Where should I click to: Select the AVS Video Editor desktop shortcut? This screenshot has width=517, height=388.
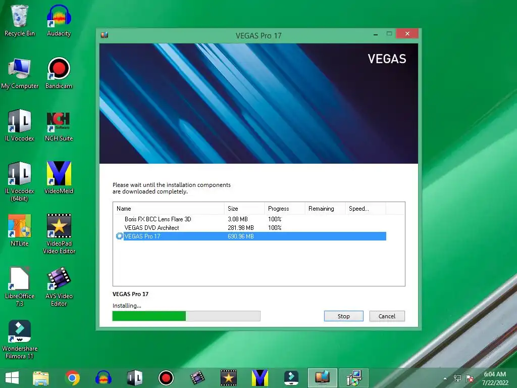[59, 286]
